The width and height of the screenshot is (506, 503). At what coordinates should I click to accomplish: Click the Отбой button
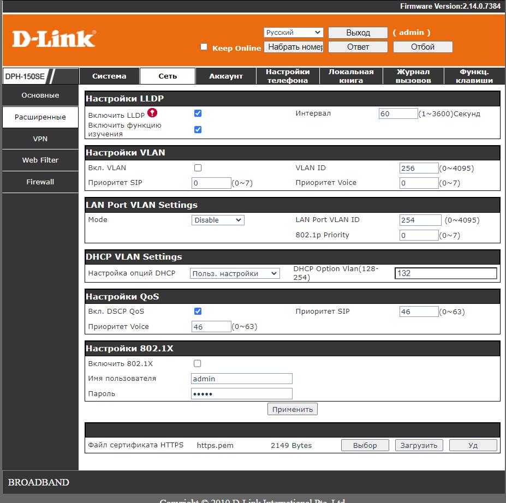point(422,47)
